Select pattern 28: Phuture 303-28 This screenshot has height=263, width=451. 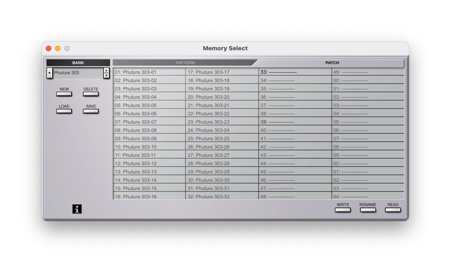coord(222,163)
